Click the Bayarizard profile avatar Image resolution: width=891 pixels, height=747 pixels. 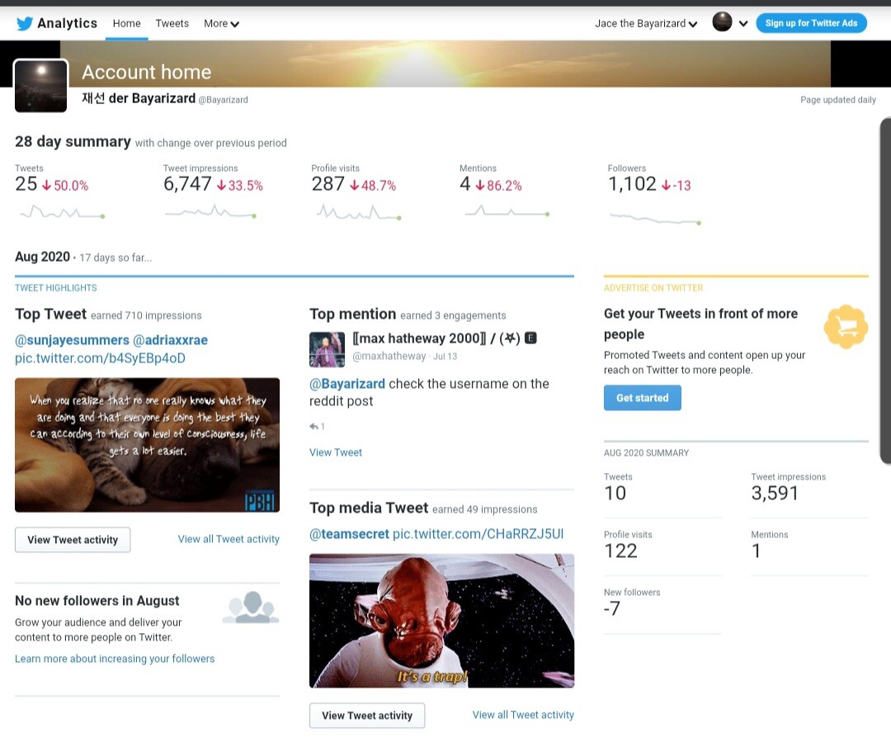tap(41, 86)
